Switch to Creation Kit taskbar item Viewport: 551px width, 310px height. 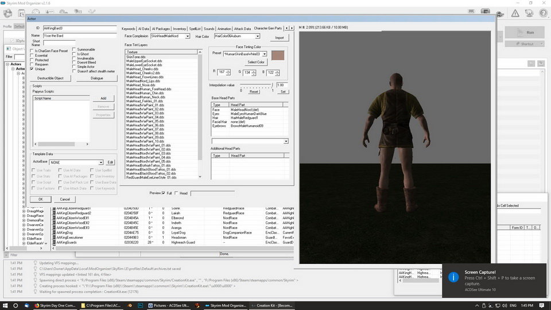(x=271, y=305)
